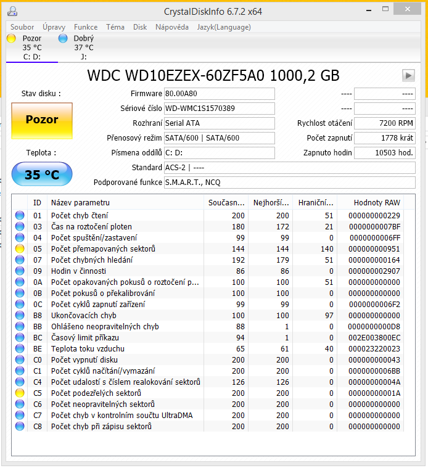The image size is (428, 468).
Task: Click status icon for Počet pokusů o překalibrování
Action: [x=20, y=293]
